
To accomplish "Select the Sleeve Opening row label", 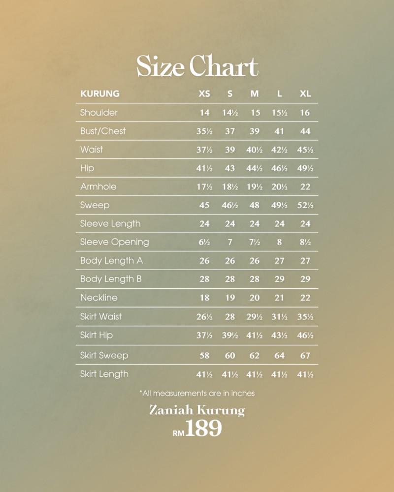I will coord(114,242).
